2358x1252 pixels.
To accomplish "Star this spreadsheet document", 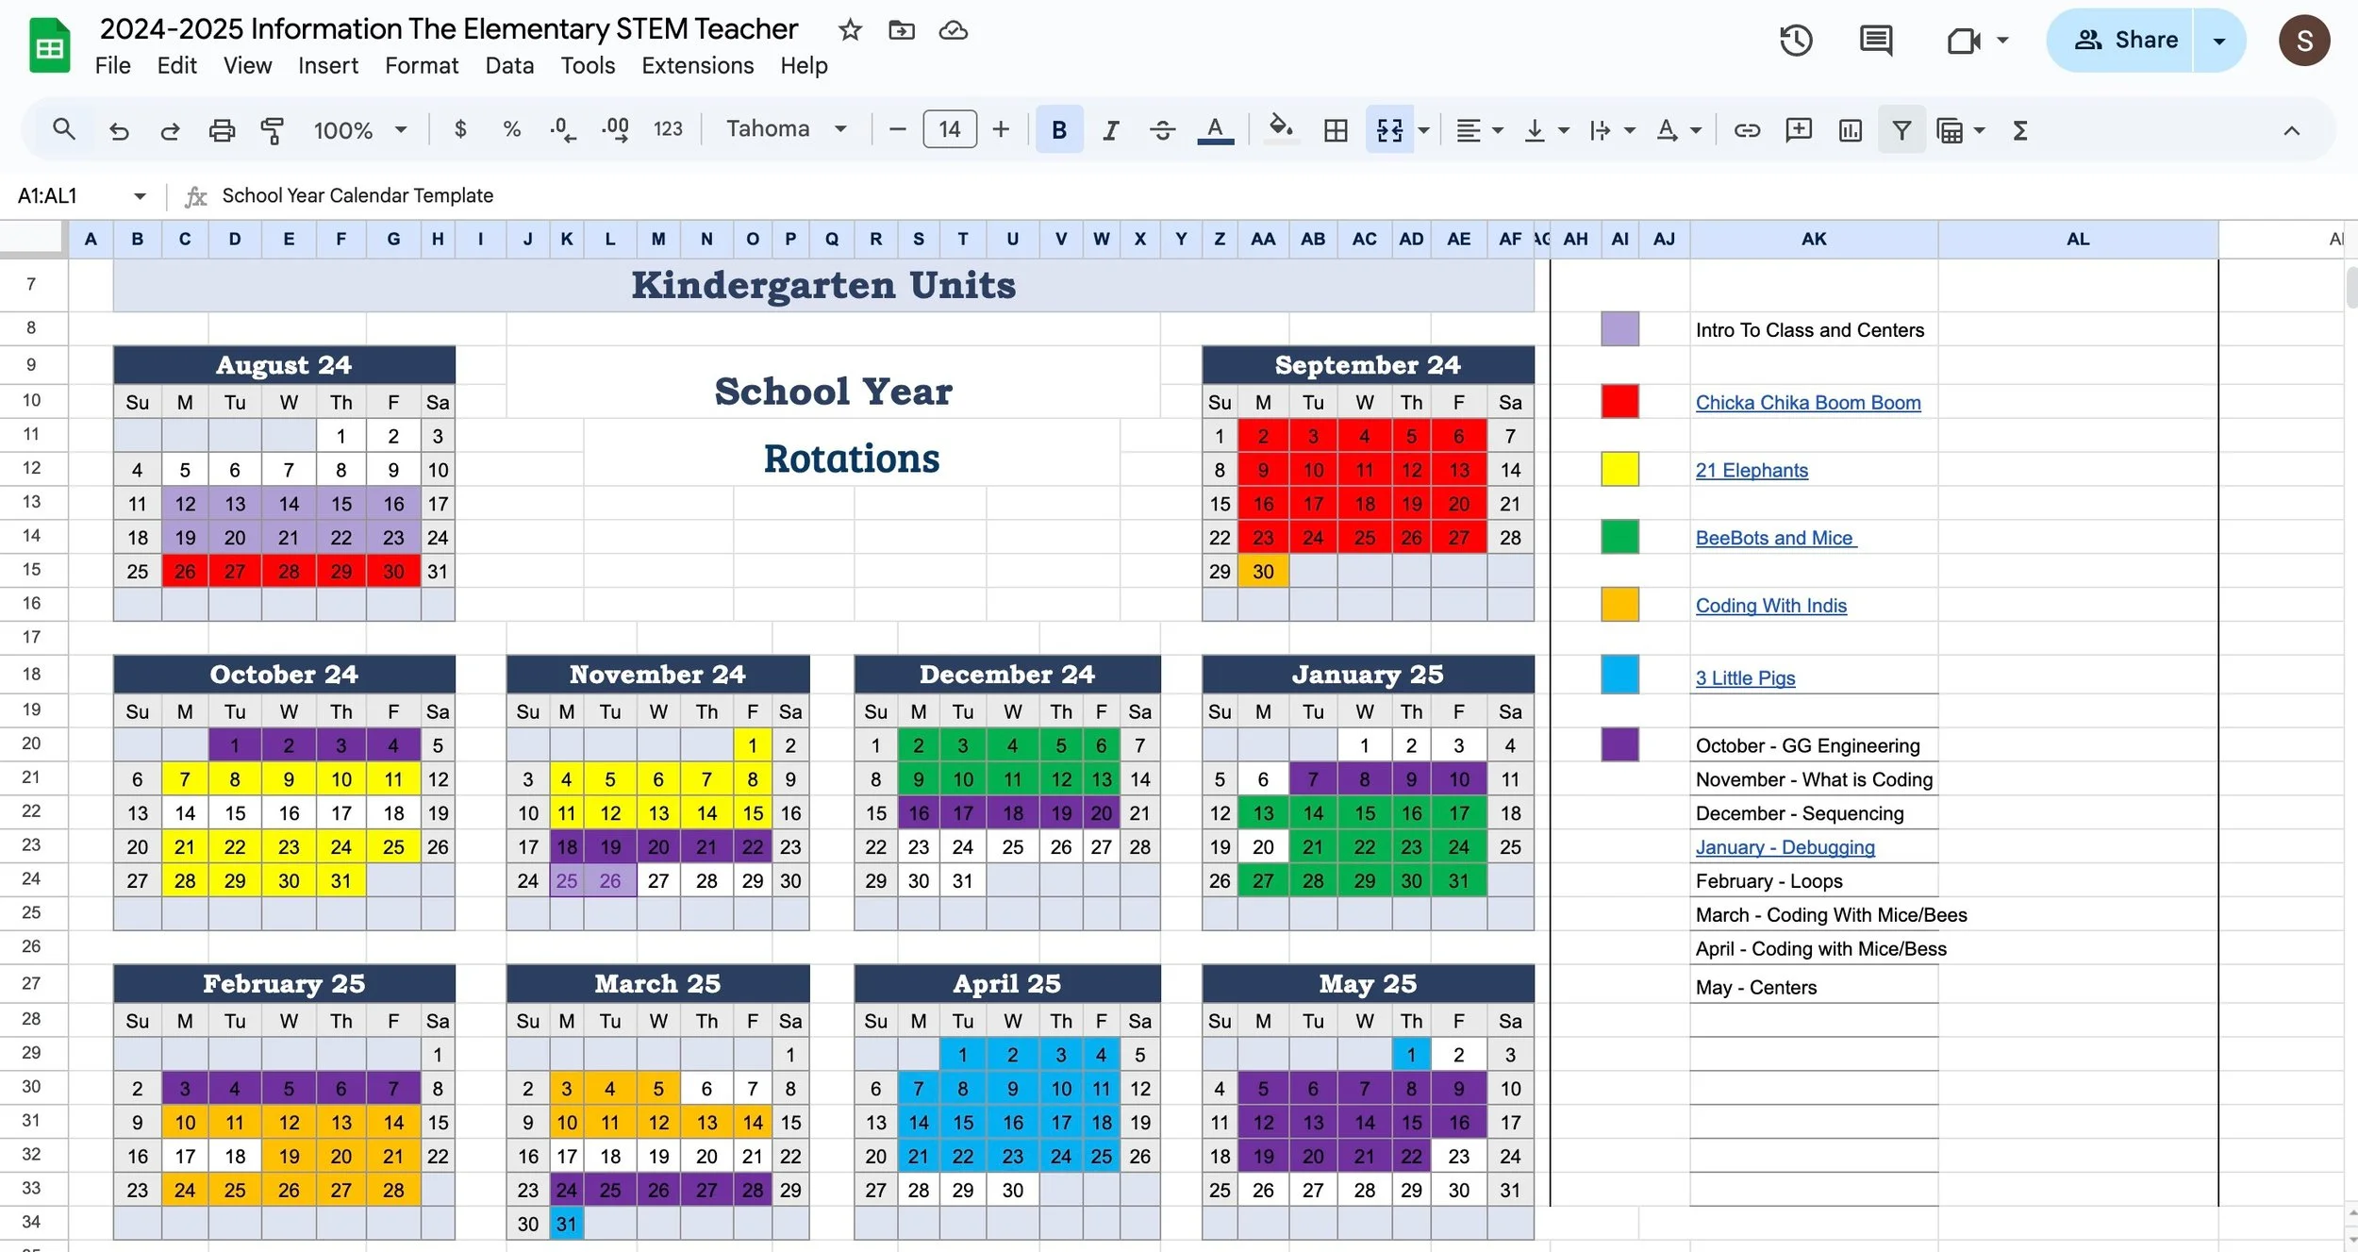I will 850,30.
